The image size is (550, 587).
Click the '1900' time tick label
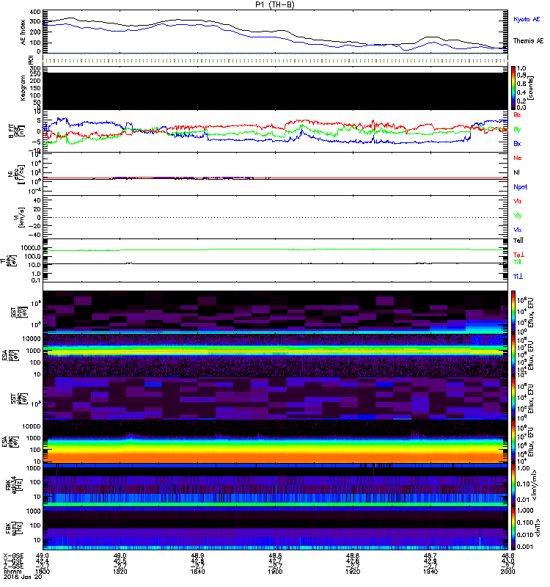(x=275, y=572)
